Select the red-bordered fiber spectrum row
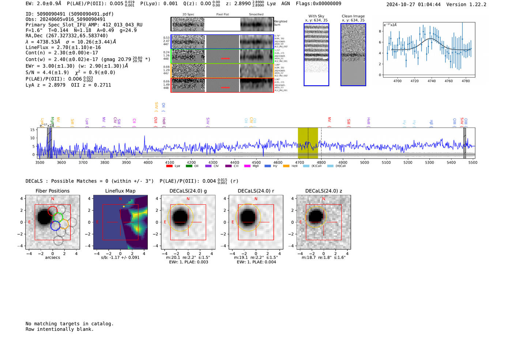 tap(222, 85)
